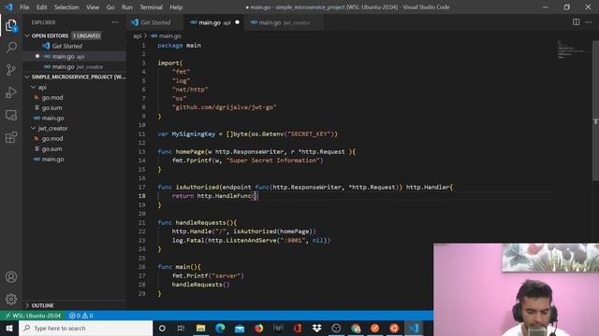Open go.mod under the jwt_creator folder

pyautogui.click(x=75, y=139)
